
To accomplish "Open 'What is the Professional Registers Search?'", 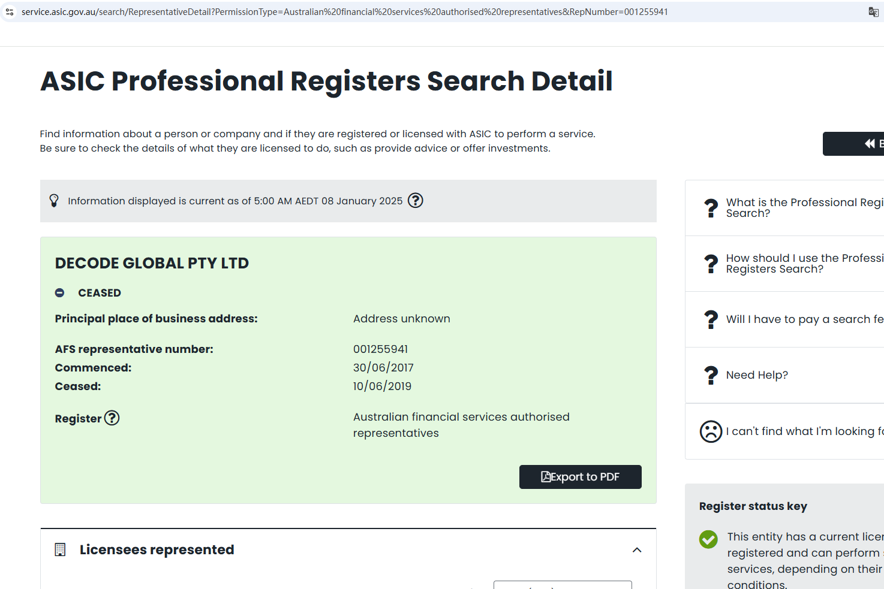I will 804,207.
